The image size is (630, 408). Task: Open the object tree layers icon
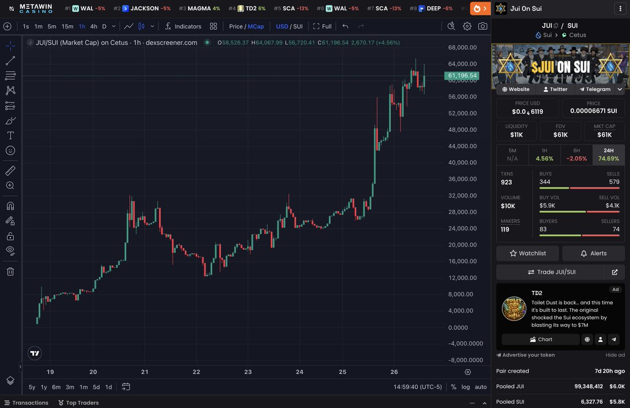click(x=10, y=381)
